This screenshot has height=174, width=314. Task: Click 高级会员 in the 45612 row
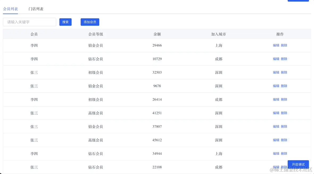pos(96,140)
